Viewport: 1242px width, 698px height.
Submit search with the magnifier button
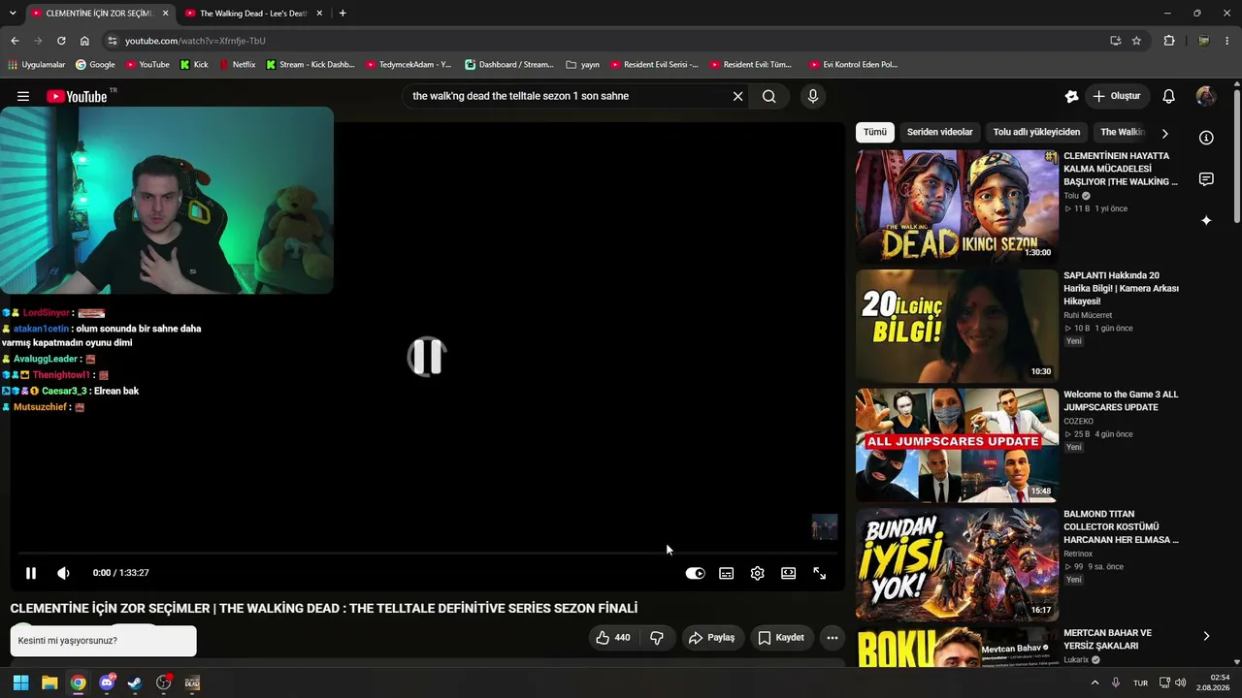click(x=768, y=96)
